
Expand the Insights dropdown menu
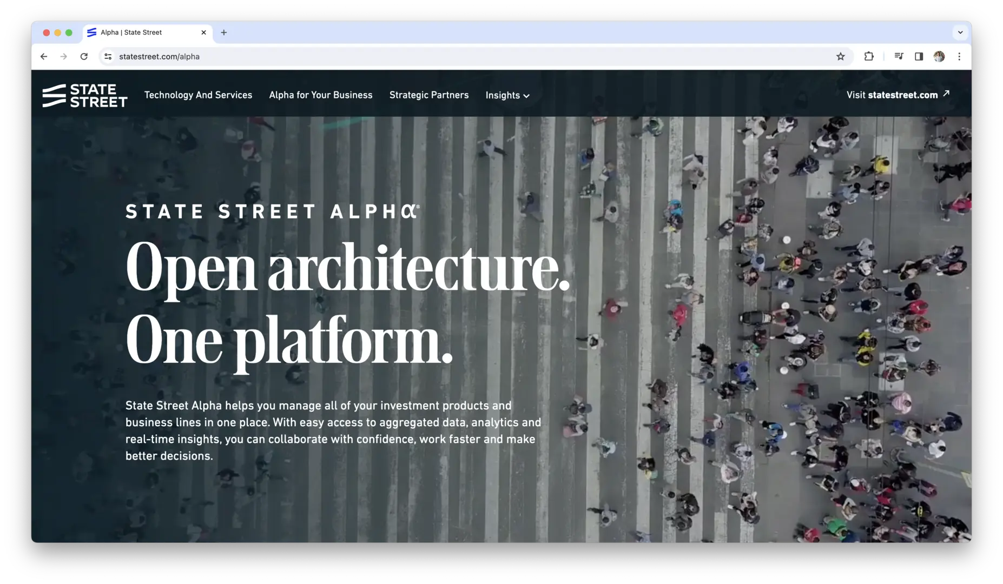point(507,95)
